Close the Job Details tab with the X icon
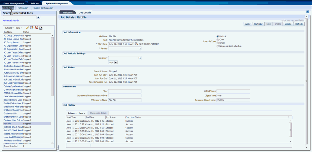312x152 pixels. tap(308, 12)
